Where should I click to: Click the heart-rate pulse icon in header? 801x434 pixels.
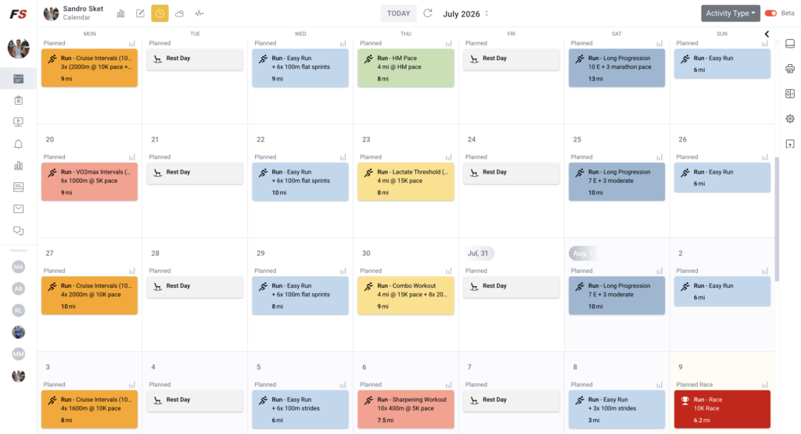[199, 14]
